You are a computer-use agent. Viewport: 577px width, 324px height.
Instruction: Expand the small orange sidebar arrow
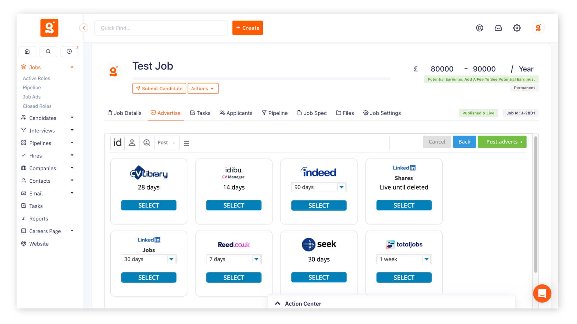pyautogui.click(x=78, y=47)
